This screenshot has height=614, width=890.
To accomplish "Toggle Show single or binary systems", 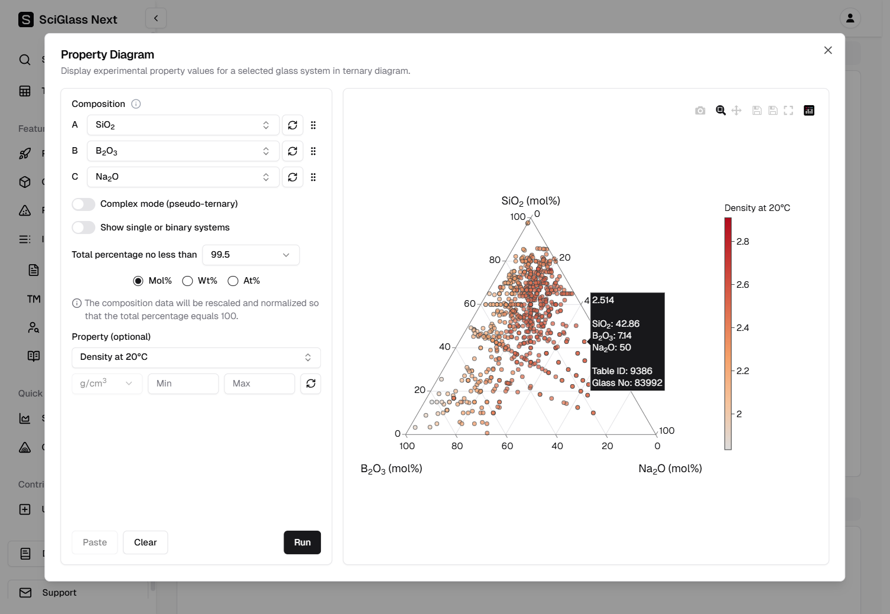I will [x=83, y=228].
